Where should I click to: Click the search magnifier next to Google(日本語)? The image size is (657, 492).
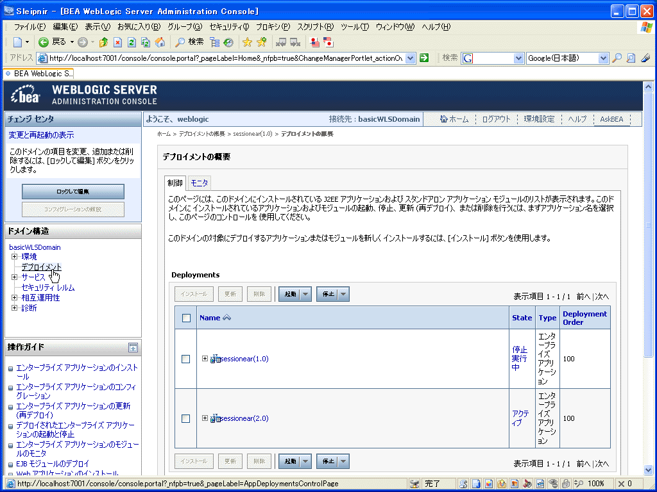click(617, 58)
